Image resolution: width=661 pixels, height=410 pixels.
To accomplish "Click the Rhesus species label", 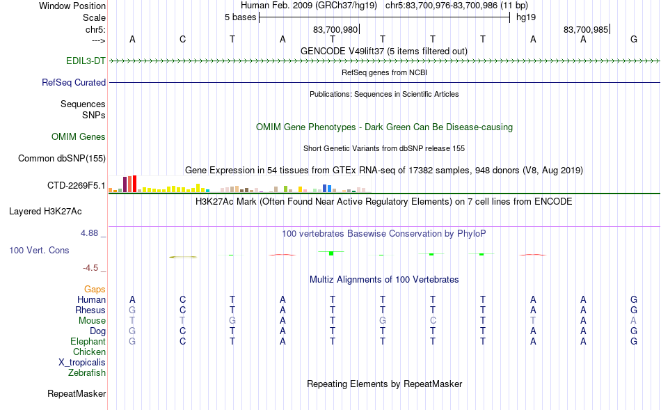I will [x=90, y=310].
